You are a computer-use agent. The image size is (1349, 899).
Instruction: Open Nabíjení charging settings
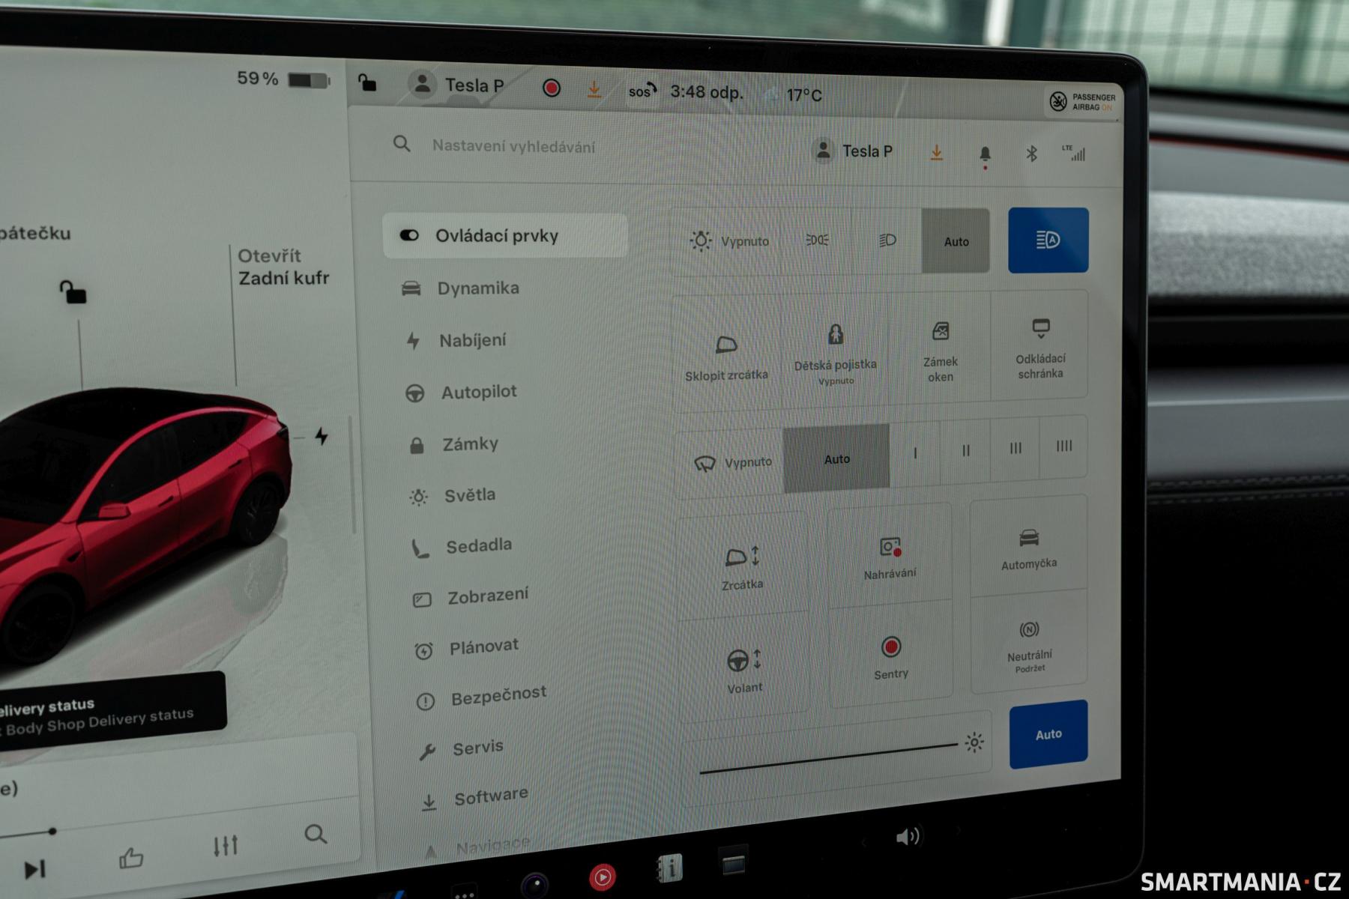coord(456,341)
